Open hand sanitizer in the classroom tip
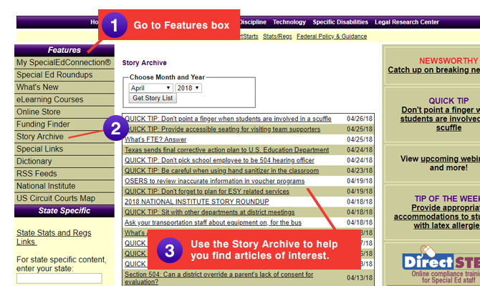The width and height of the screenshot is (480, 286). pyautogui.click(x=221, y=171)
